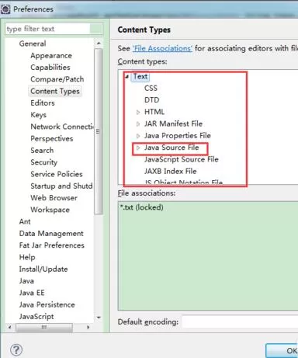This screenshot has width=298, height=358.
Task: Open the Capabilities preferences page
Action: 50,68
